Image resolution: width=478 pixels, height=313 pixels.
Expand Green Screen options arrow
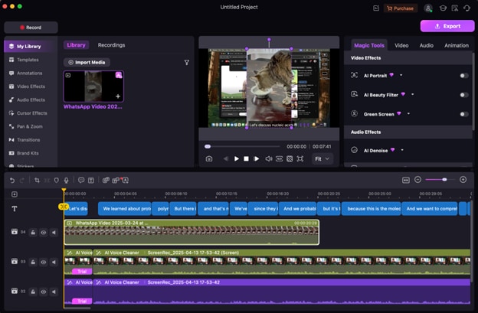coord(408,114)
